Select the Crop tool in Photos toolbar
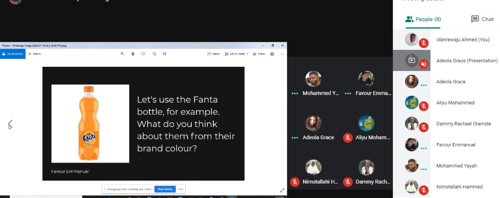The height and width of the screenshot is (198, 500). 164,54
